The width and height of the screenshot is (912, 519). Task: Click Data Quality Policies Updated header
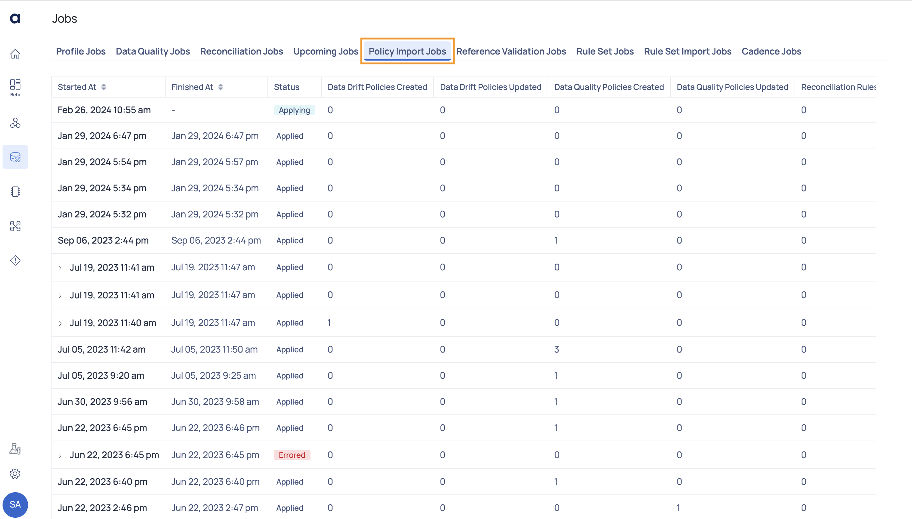732,87
